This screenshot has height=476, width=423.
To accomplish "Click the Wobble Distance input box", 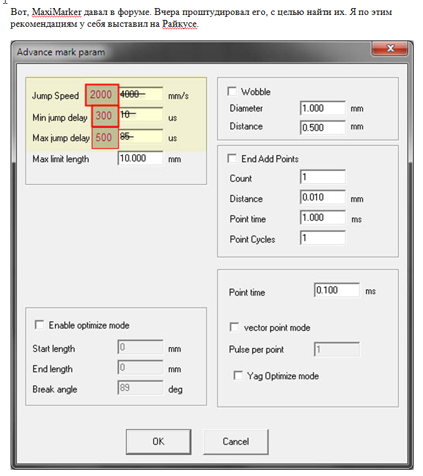I will click(322, 127).
